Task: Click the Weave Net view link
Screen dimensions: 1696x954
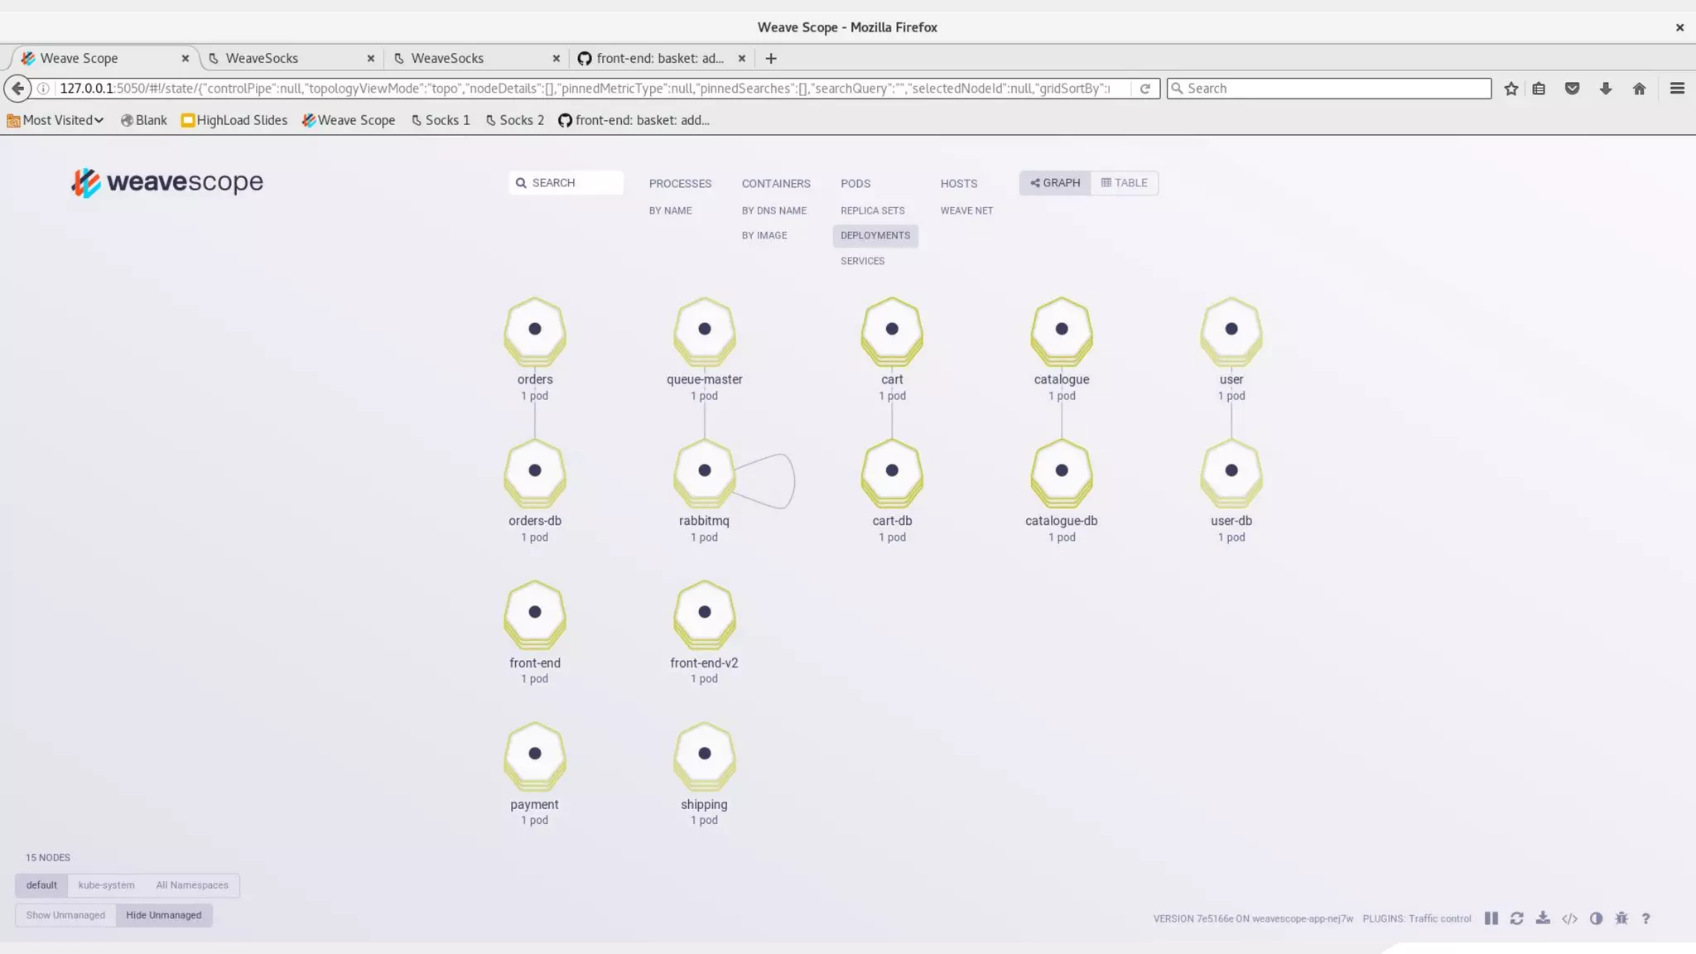Action: click(966, 210)
